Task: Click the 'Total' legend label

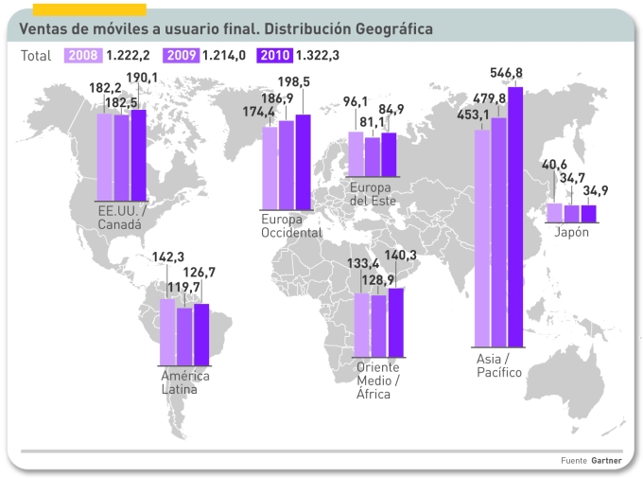Action: 36,56
